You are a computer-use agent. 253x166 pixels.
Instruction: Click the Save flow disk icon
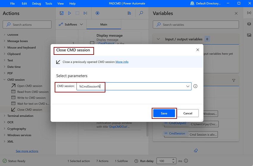click(62, 13)
